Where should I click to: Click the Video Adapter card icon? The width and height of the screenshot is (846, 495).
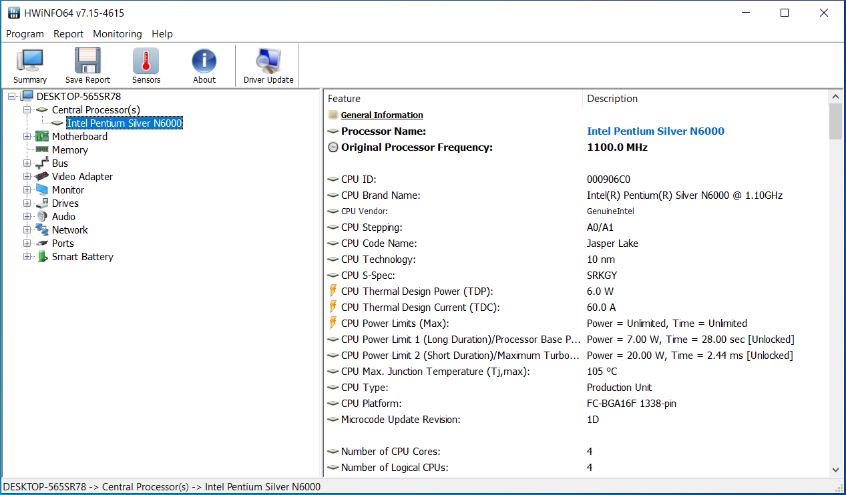click(42, 177)
